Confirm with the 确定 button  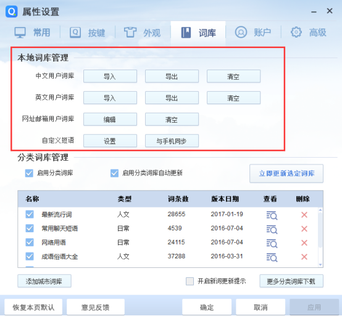(207, 307)
